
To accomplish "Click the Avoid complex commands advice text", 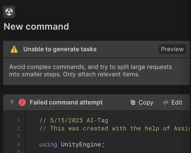I will coord(90,71).
